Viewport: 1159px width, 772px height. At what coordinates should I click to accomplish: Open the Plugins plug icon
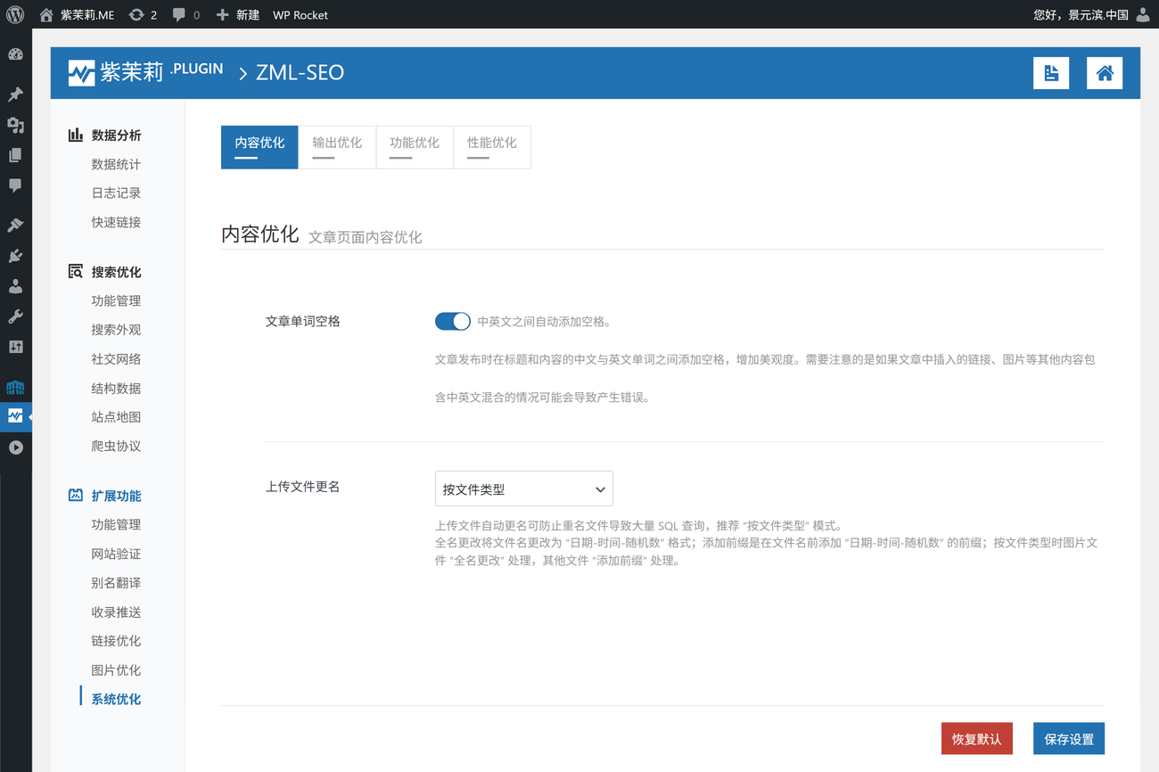[15, 256]
